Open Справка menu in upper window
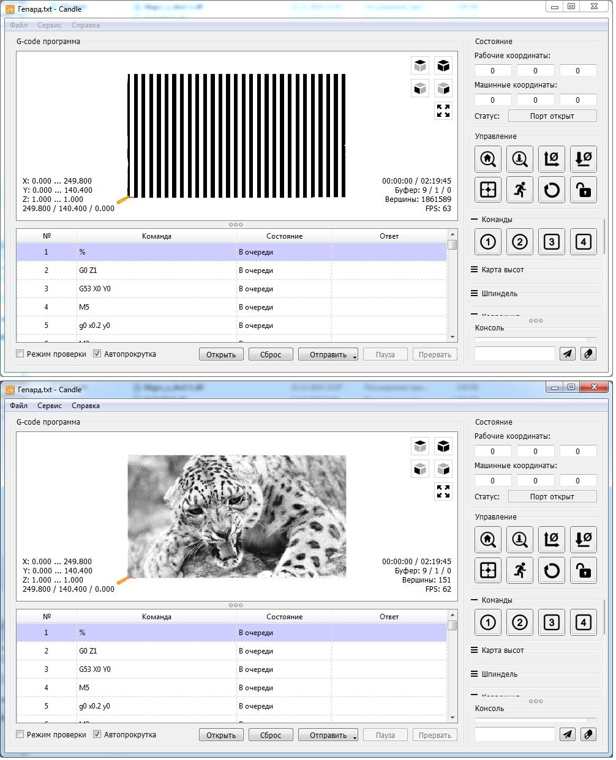616x760 pixels. 86,25
